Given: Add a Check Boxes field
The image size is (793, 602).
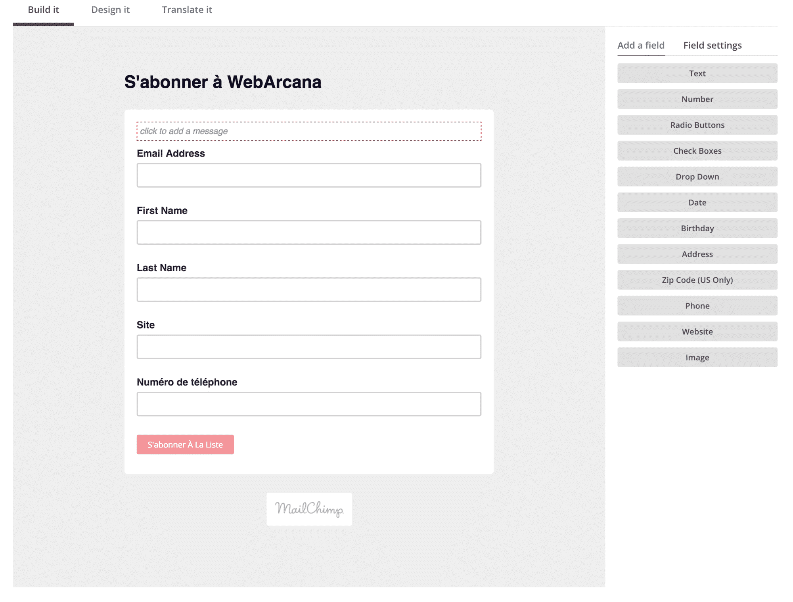Looking at the screenshot, I should pos(697,150).
